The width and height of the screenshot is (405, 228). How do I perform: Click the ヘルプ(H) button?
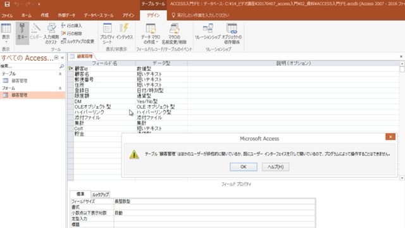point(275,167)
